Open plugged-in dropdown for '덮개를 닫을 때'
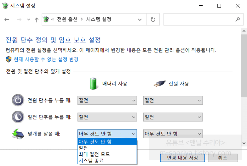Image resolution: width=247 pixels, height=166 pixels. (x=173, y=134)
